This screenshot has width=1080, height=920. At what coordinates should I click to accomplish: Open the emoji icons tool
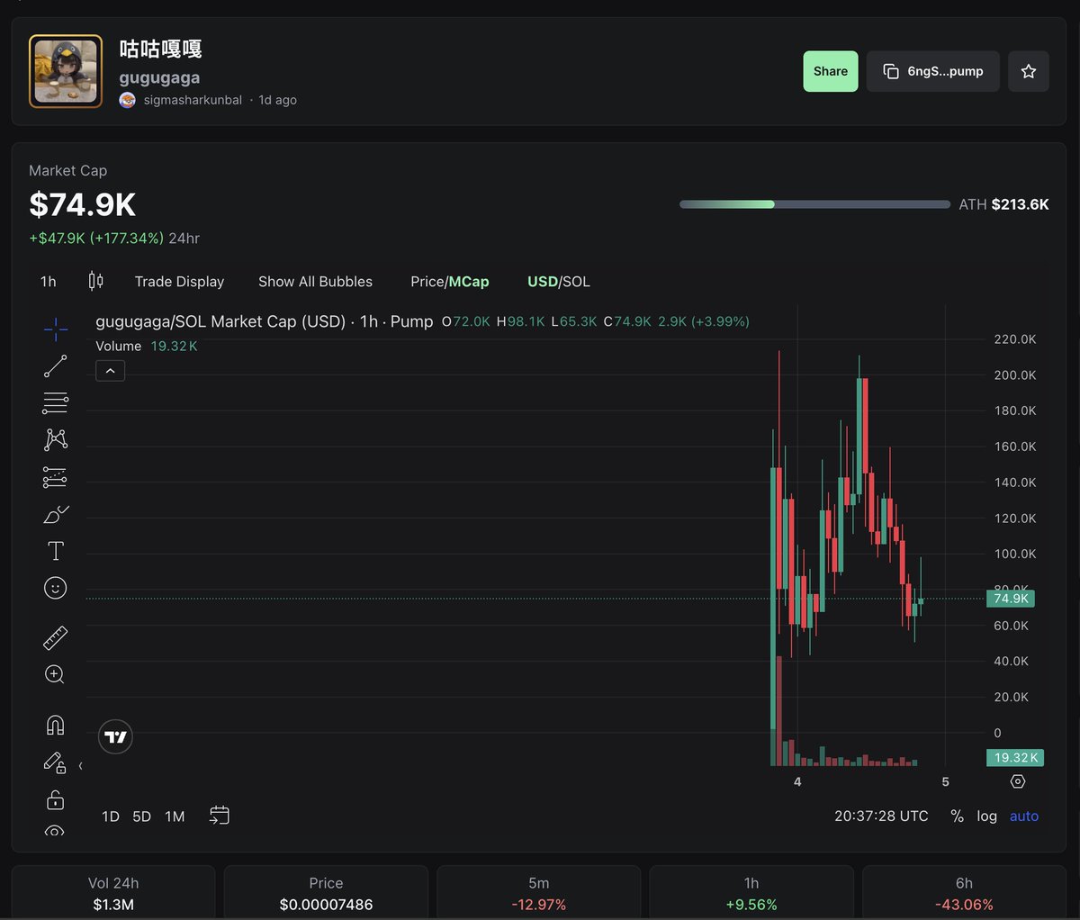click(x=56, y=588)
